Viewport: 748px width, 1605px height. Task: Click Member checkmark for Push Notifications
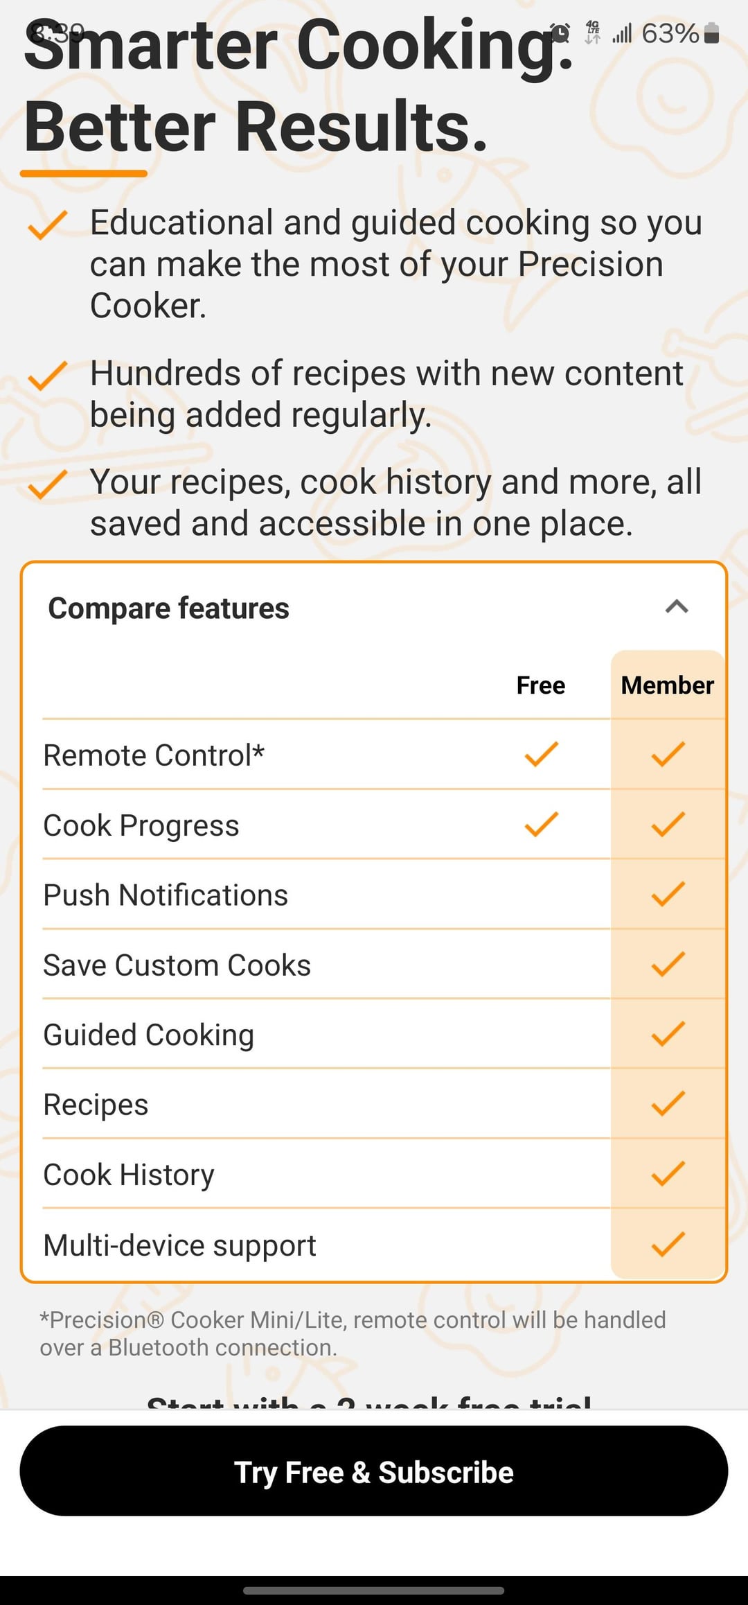tap(668, 894)
